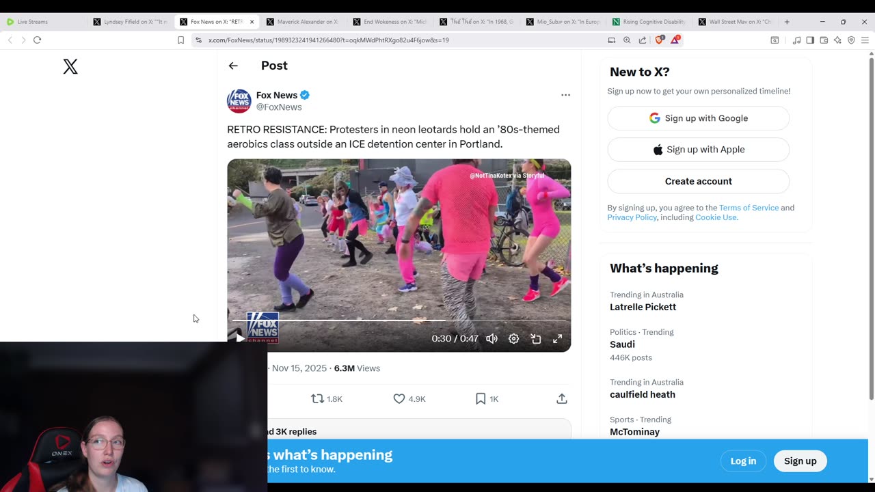Click the zoom magnifier in address bar
The width and height of the screenshot is (875, 492).
[627, 40]
